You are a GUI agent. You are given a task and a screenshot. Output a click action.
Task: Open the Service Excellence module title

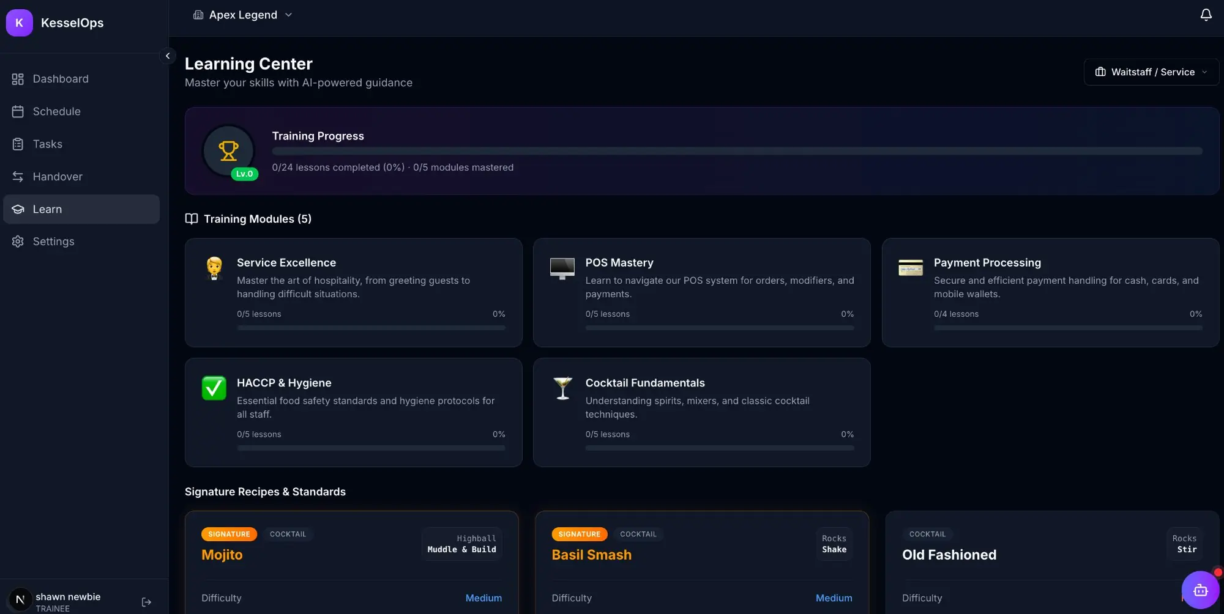[286, 262]
